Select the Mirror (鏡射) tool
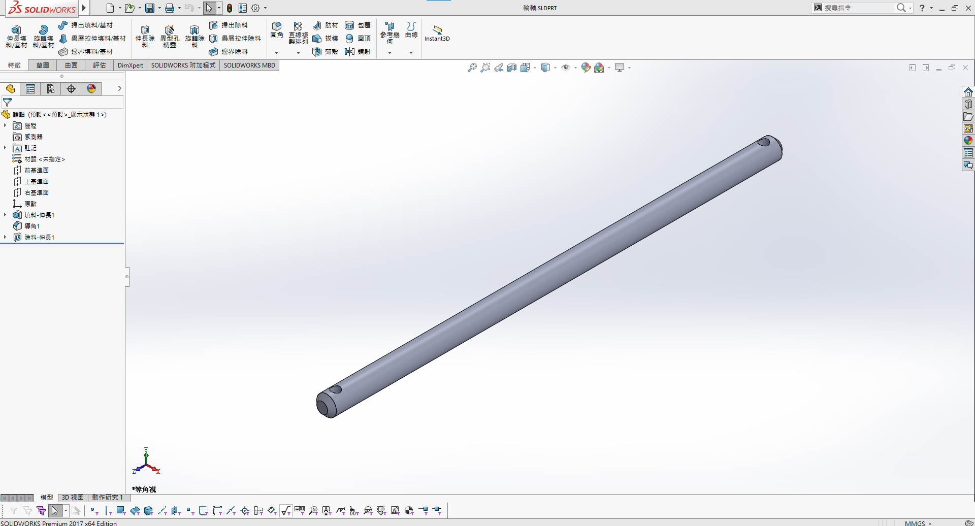 (357, 52)
